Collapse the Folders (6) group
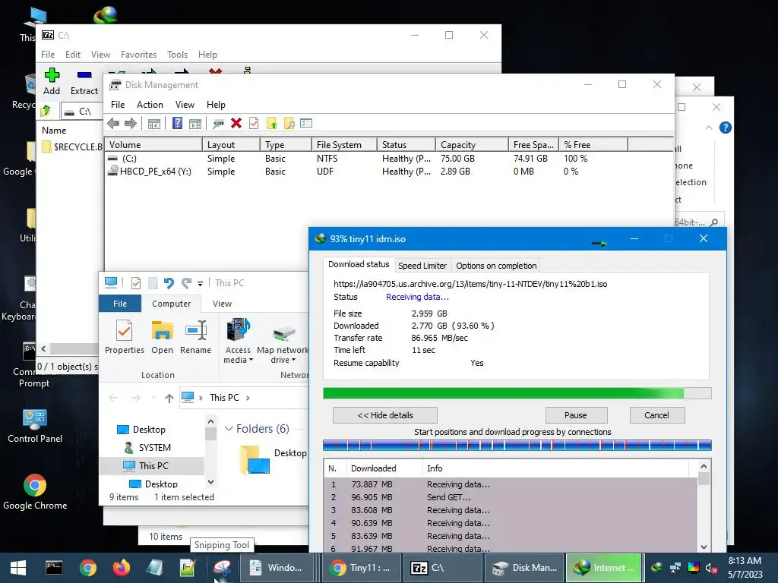Screen dimensions: 778x583 (x=229, y=429)
